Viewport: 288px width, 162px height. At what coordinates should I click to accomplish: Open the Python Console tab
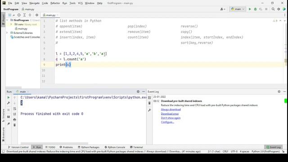115,147
